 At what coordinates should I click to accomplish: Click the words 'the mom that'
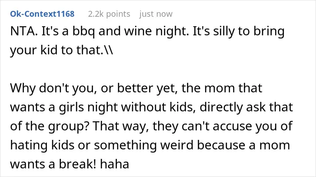tap(222, 88)
